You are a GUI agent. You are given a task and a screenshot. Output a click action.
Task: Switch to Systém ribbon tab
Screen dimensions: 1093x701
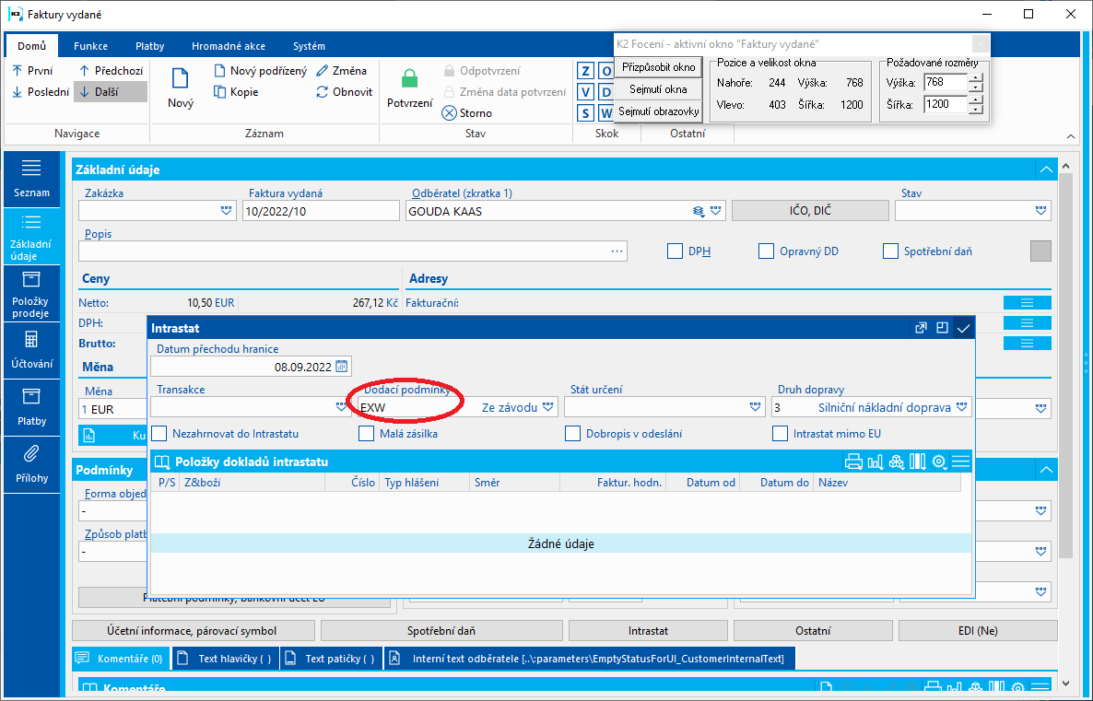tap(309, 46)
